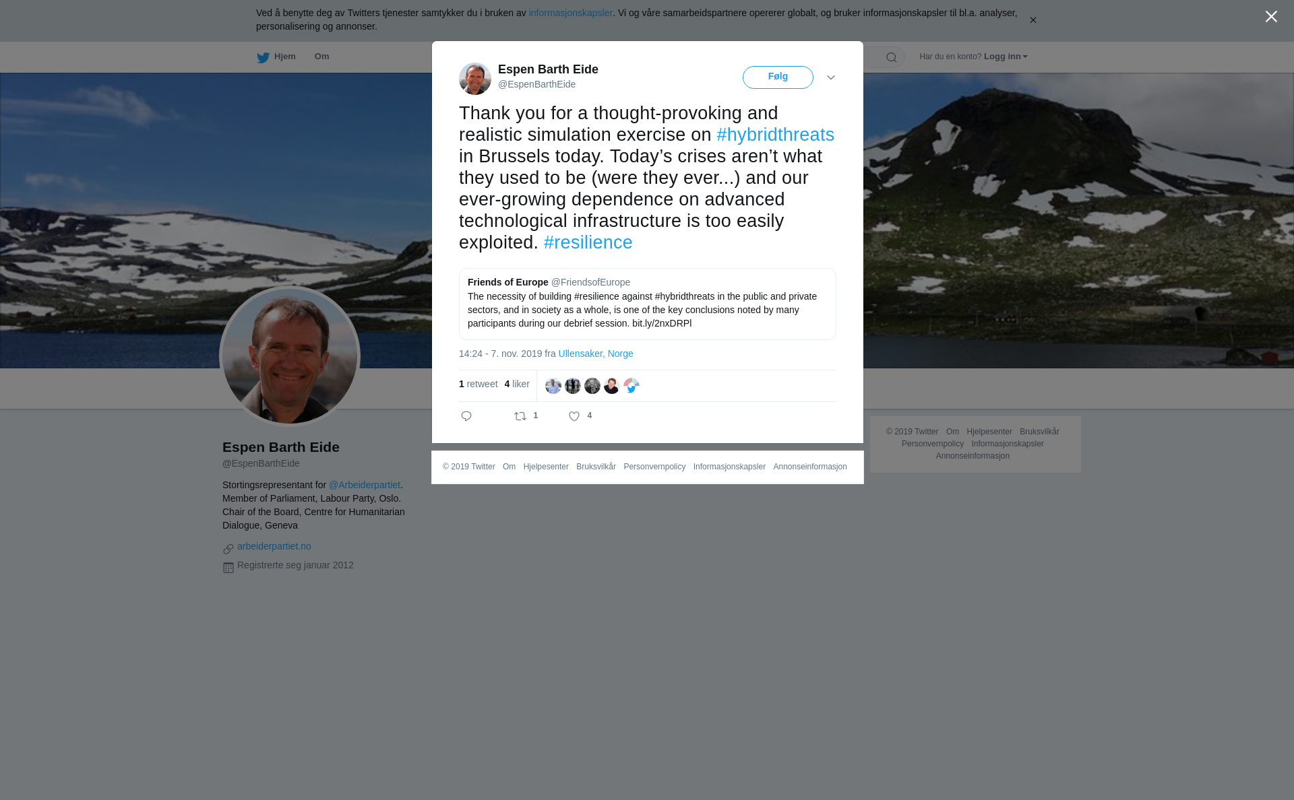Open the quoted Friends of Europe tweet
1294x800 pixels.
648,304
